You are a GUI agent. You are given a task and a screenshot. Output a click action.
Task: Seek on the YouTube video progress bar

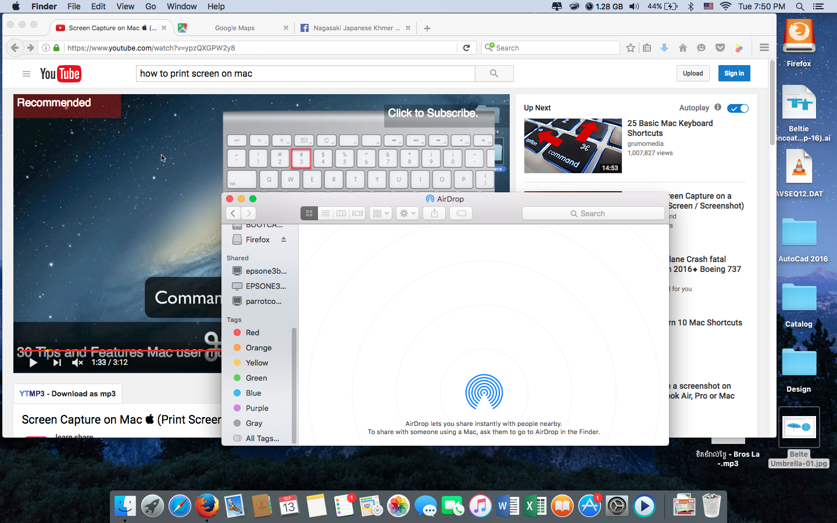point(117,350)
